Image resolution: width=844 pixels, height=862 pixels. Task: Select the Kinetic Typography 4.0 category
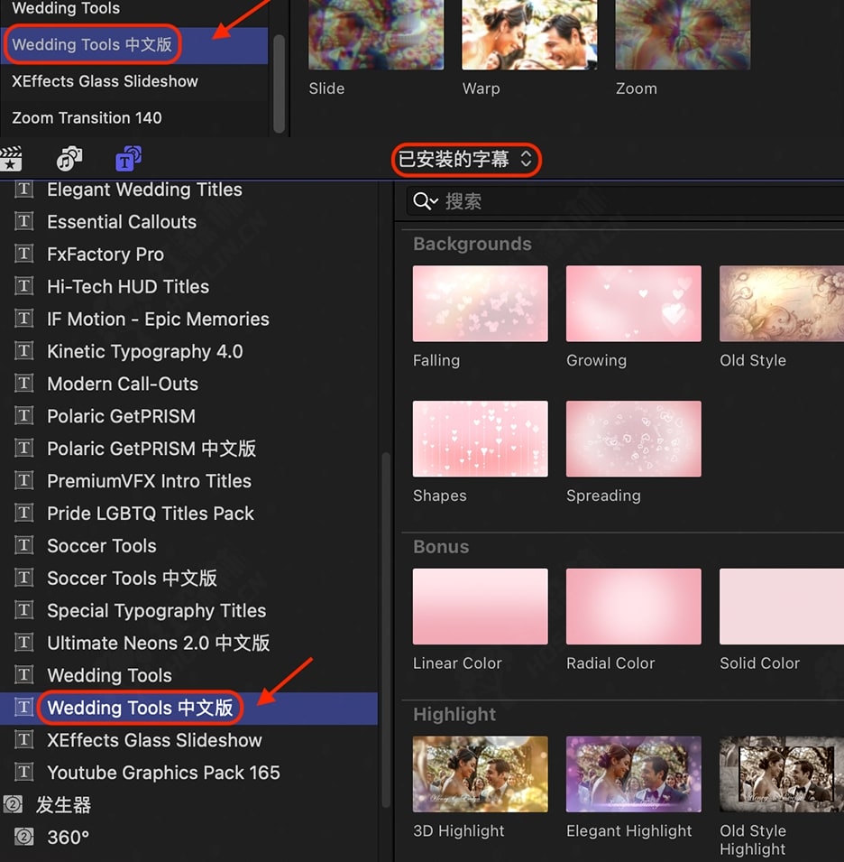click(188, 351)
